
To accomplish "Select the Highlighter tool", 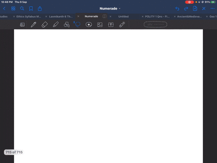I will pyautogui.click(x=56, y=24).
